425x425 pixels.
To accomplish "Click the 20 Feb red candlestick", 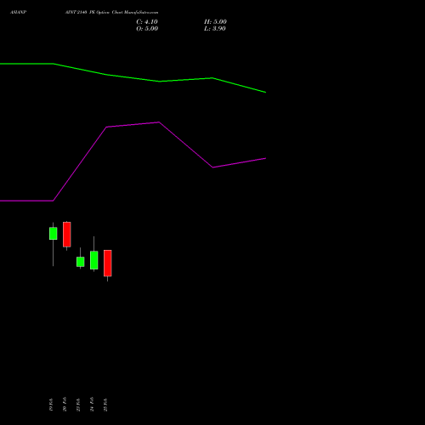I will click(x=67, y=235).
